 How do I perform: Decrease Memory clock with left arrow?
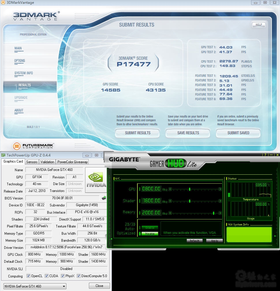point(170,213)
